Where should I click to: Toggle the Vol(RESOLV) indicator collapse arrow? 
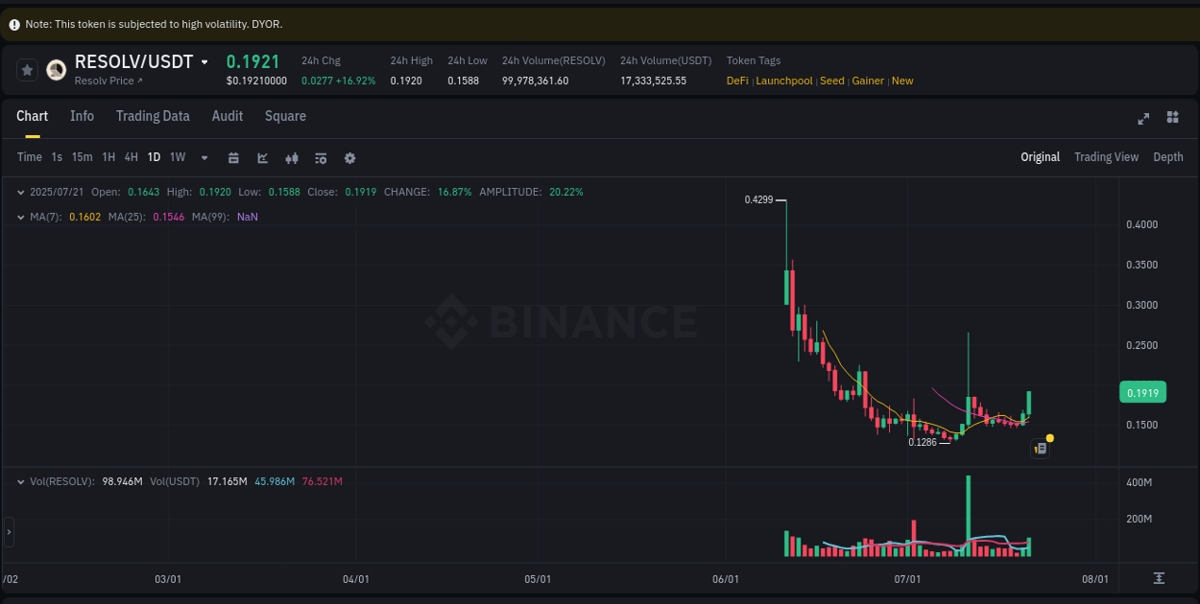click(x=20, y=481)
